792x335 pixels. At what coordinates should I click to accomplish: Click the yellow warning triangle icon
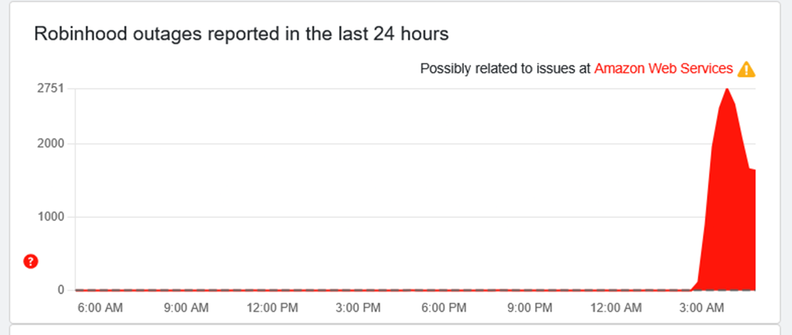pyautogui.click(x=746, y=70)
